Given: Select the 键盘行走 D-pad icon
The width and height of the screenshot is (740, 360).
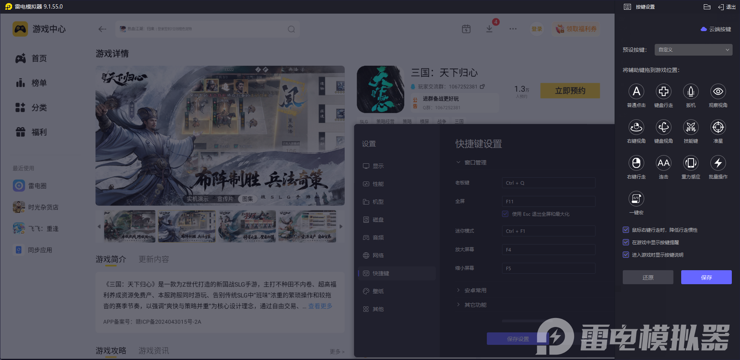Looking at the screenshot, I should click(x=663, y=92).
